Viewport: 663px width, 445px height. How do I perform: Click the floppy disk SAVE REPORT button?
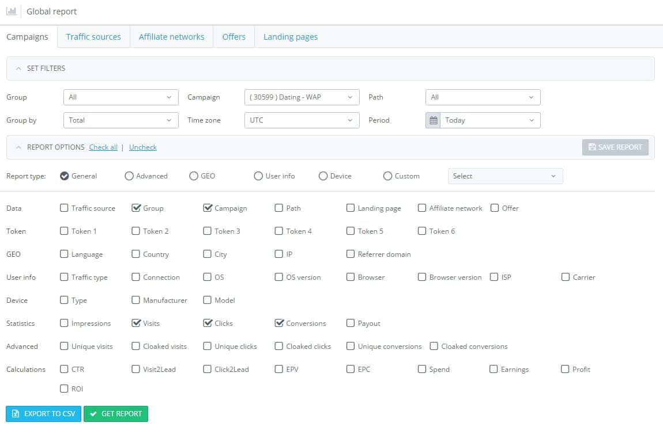pos(615,147)
